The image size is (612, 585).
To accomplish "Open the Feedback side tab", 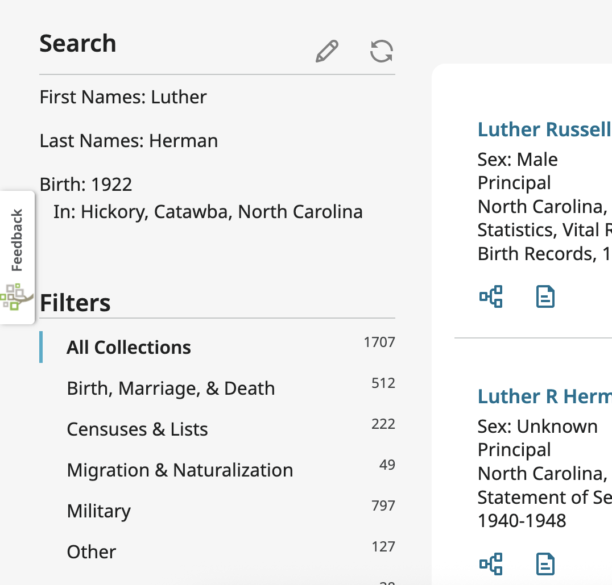I will tap(17, 241).
